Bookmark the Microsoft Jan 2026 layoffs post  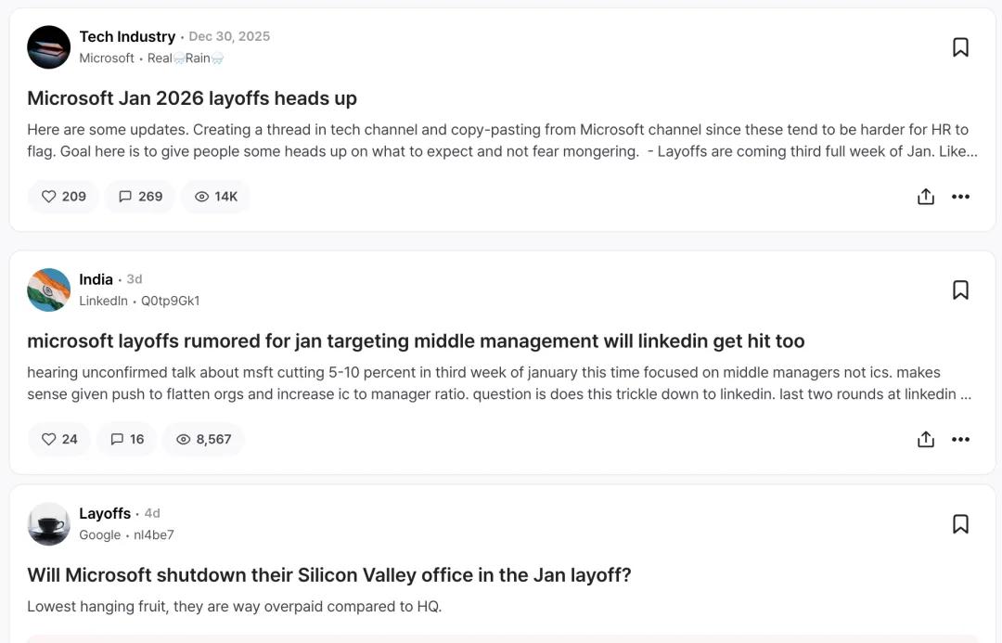coord(960,47)
